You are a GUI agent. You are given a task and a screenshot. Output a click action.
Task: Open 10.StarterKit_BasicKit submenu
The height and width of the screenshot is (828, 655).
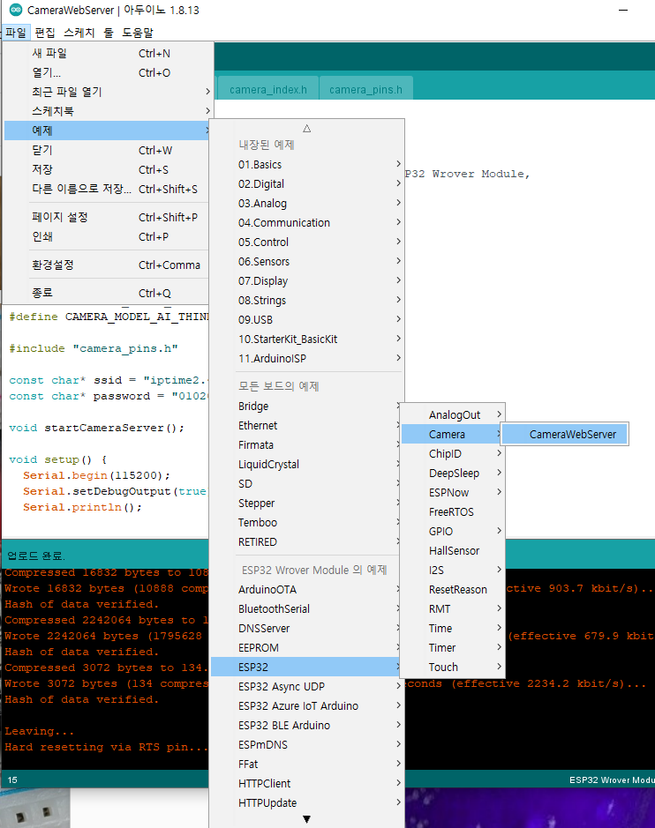coord(306,339)
